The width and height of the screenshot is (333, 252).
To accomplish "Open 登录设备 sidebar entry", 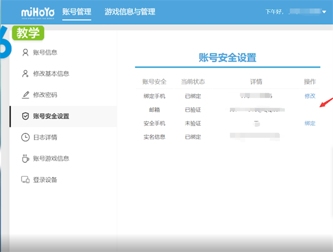I will point(45,180).
